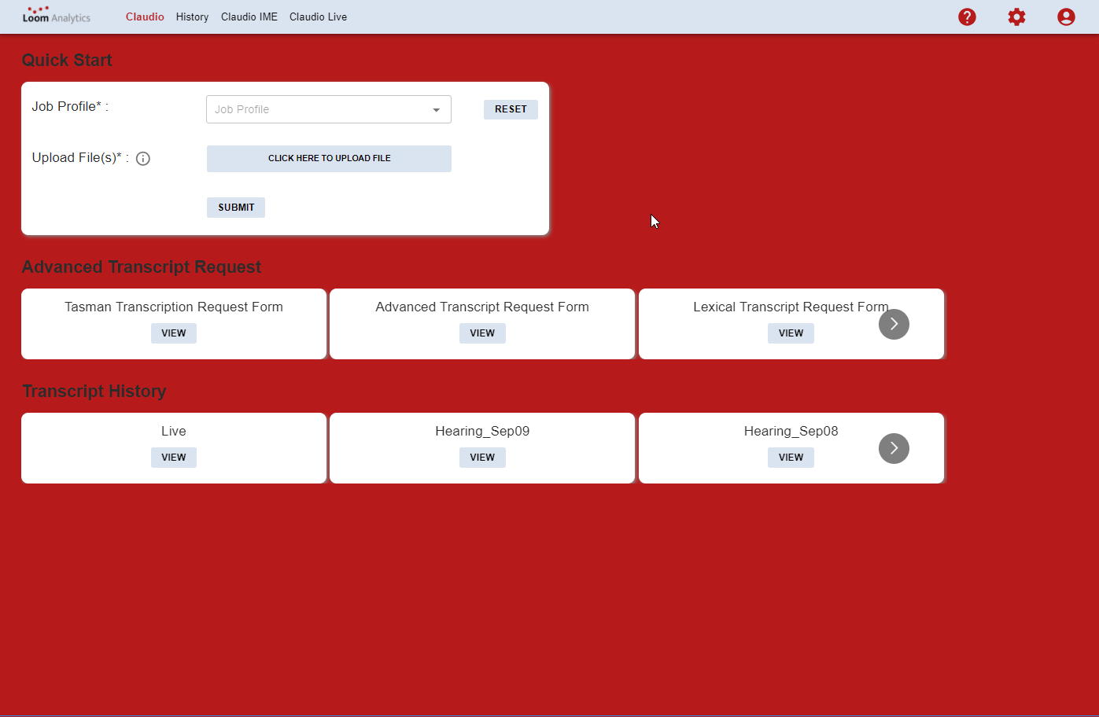Click the upload files info icon
Screen dimensions: 1099x717
[143, 159]
